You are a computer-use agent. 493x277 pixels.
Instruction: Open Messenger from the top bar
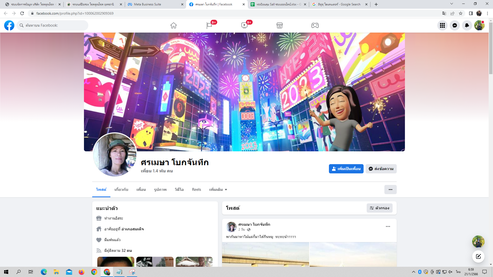pos(454,25)
